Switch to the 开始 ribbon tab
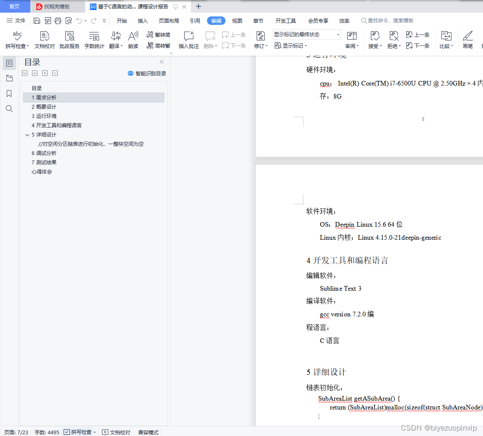 pyautogui.click(x=122, y=21)
